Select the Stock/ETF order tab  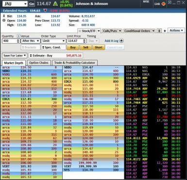[89, 31]
